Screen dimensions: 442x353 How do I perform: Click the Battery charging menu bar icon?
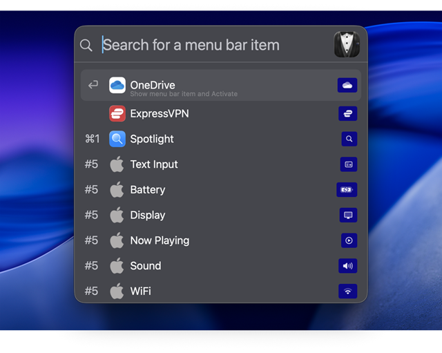(x=347, y=190)
